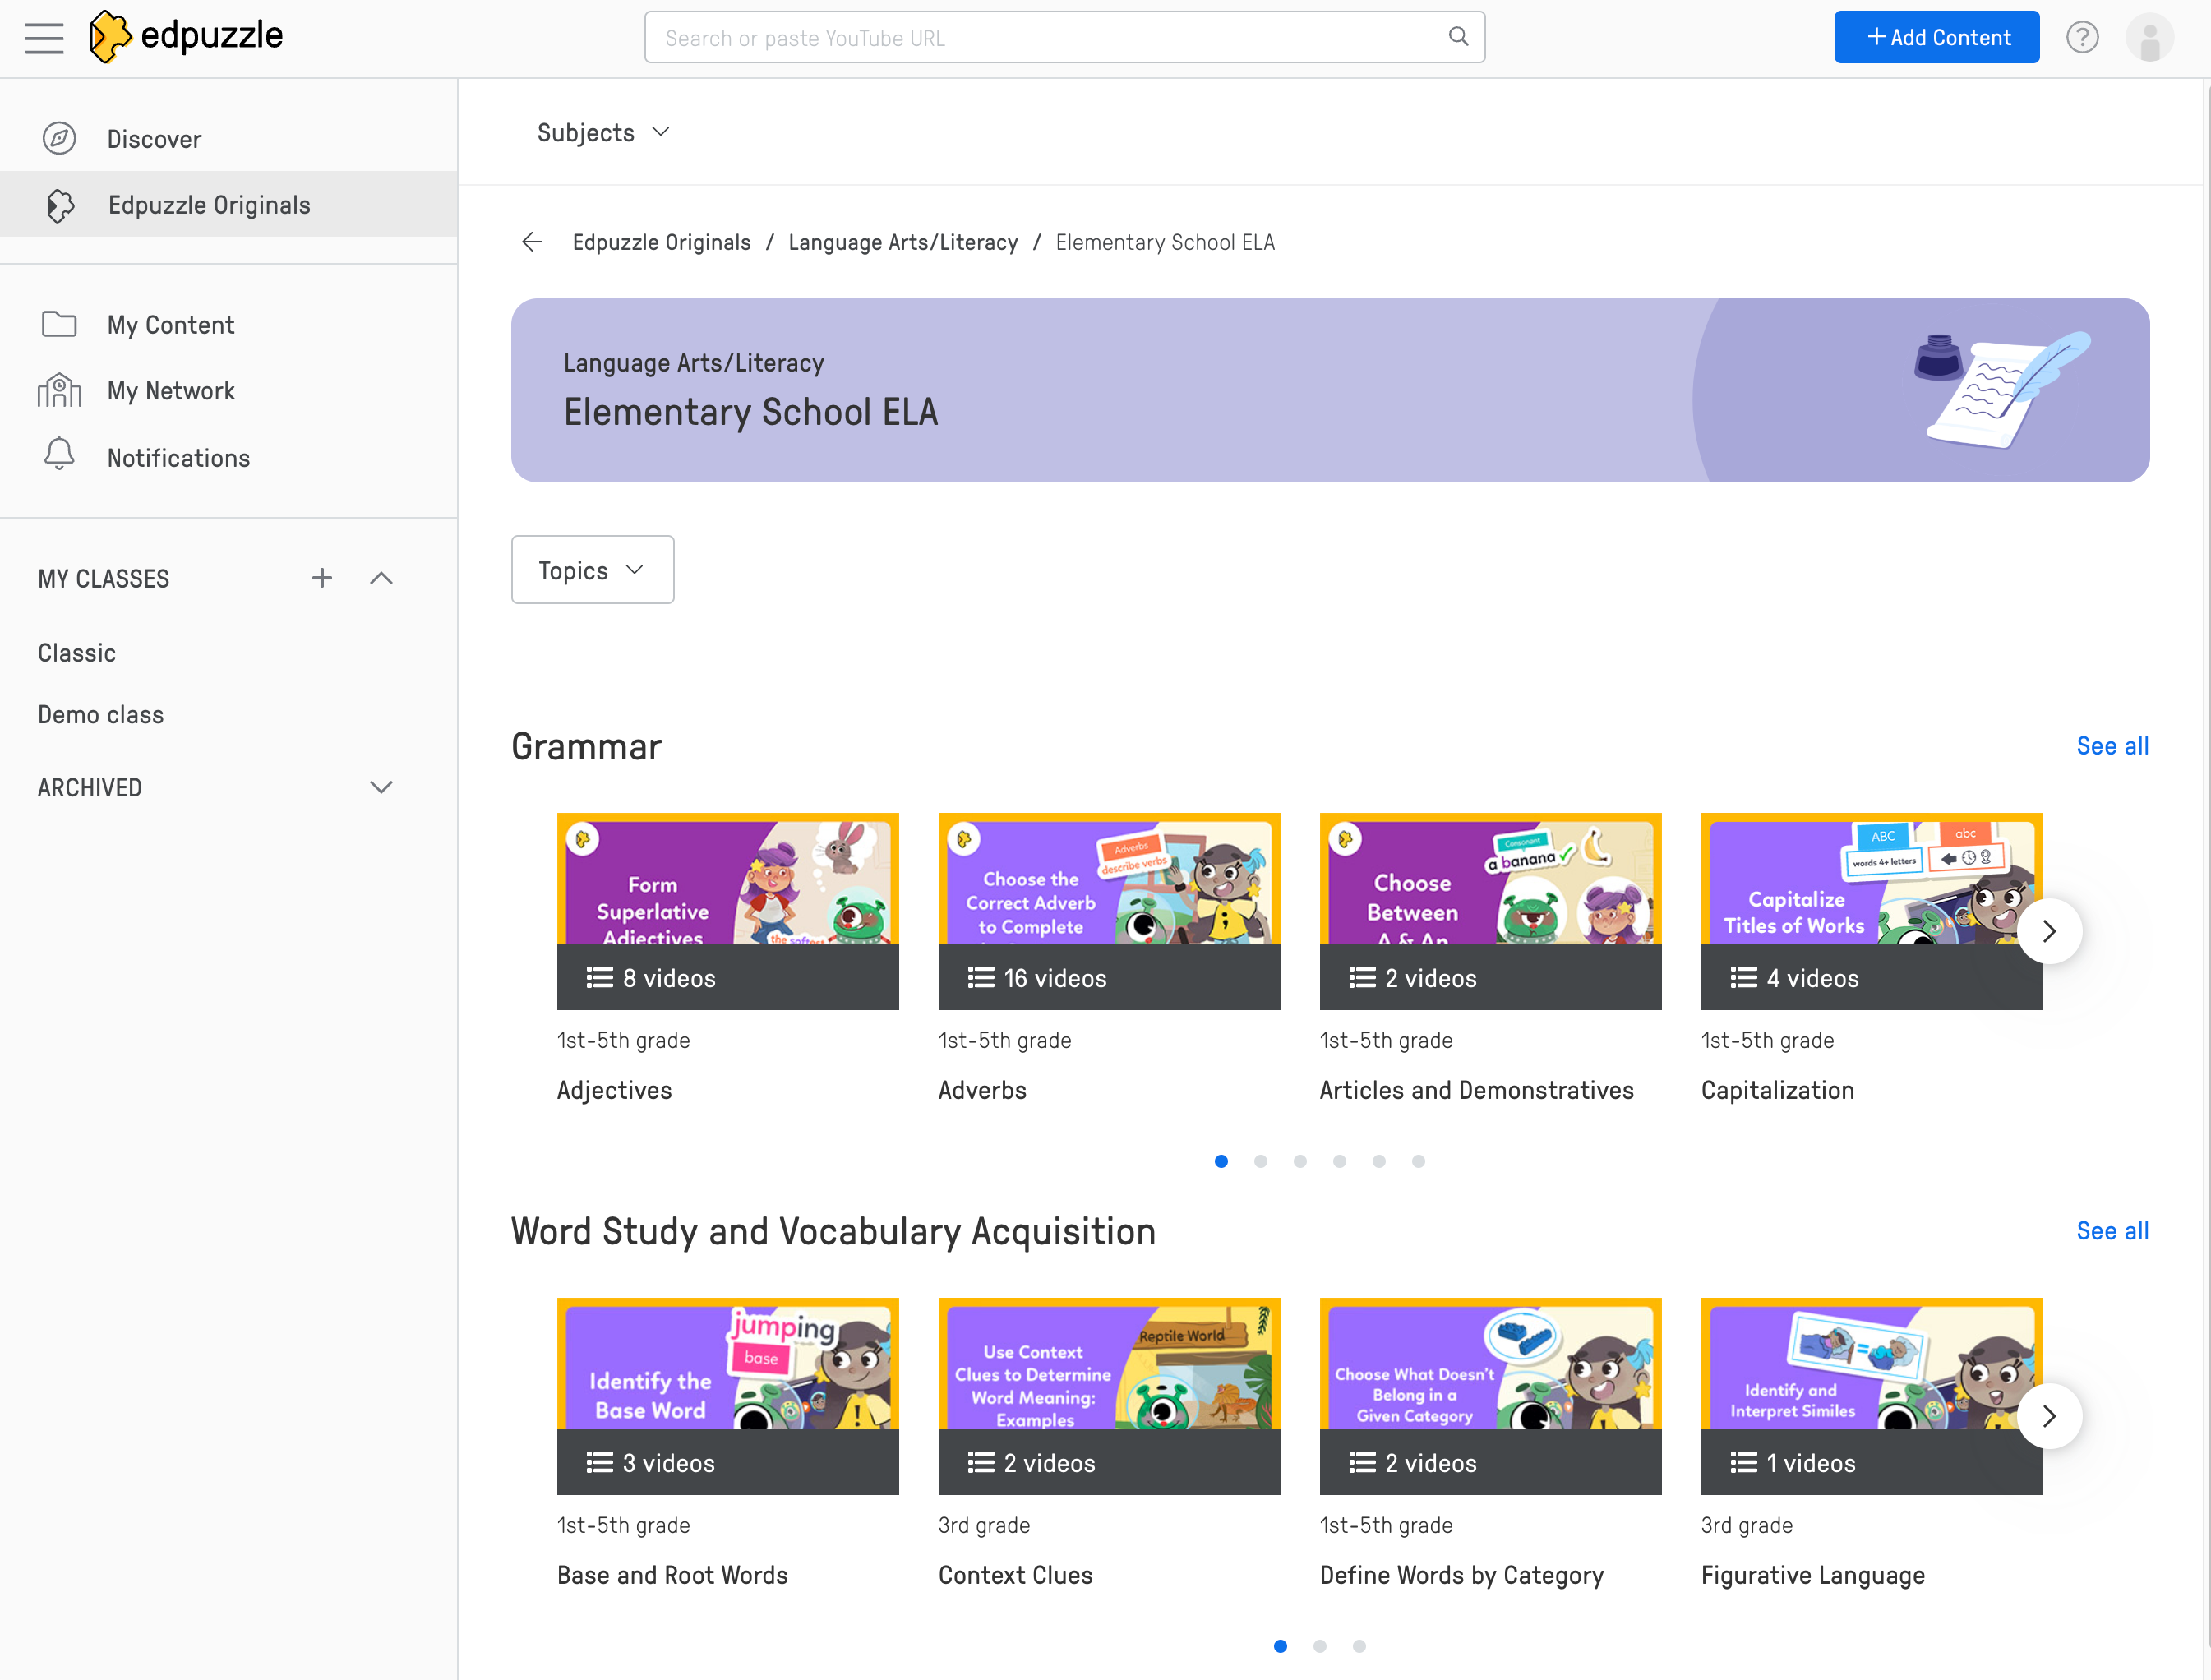Open the profile avatar menu

[2150, 37]
